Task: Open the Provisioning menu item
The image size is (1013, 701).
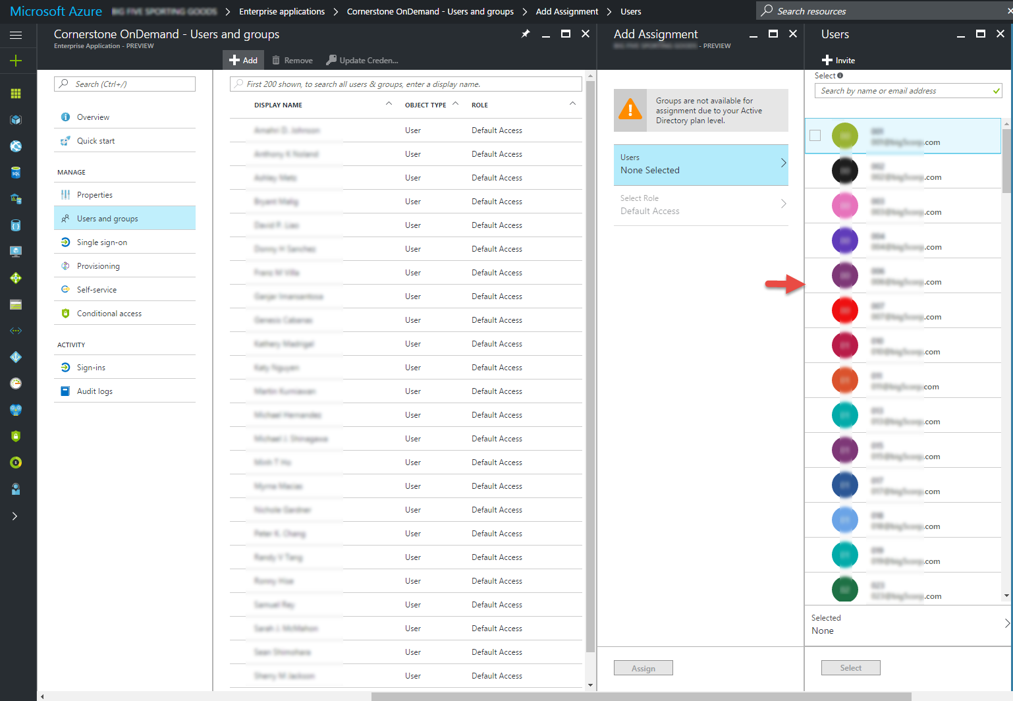Action: point(124,266)
